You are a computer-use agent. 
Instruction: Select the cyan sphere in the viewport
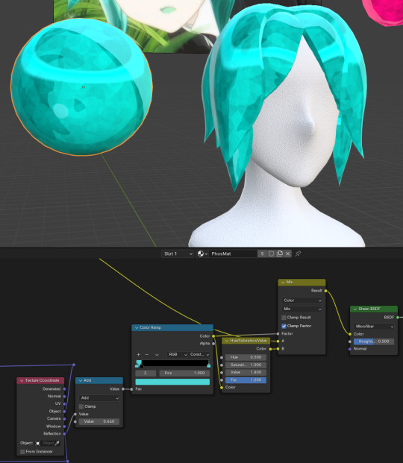[x=81, y=86]
